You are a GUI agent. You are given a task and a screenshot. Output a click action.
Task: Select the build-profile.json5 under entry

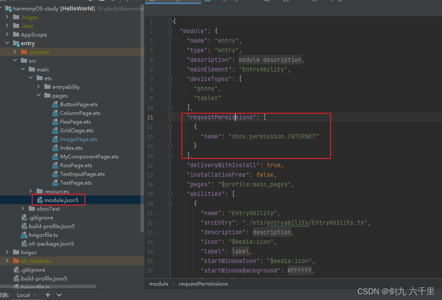(x=52, y=226)
